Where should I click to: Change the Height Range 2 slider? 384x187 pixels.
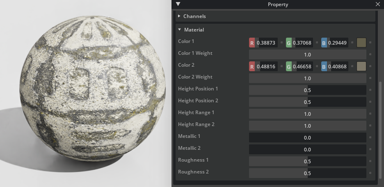point(308,126)
